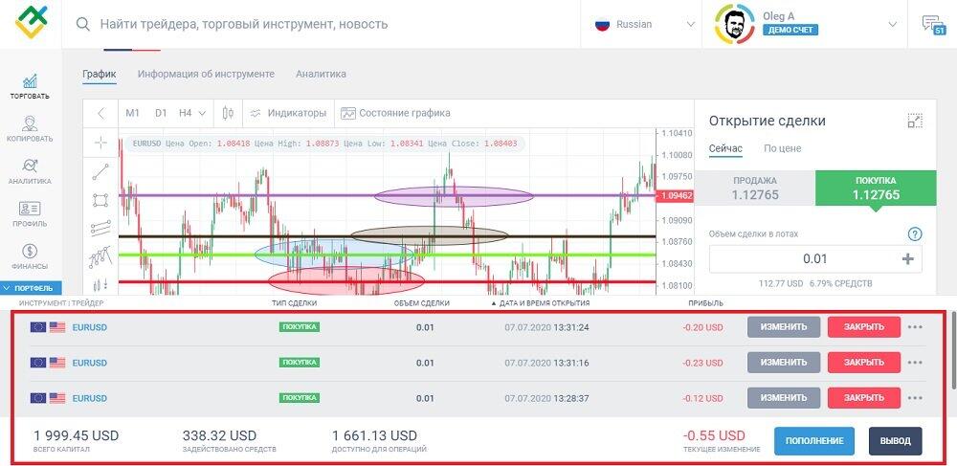
Task: Click Изменить for 13:31:16 trade
Action: point(784,363)
